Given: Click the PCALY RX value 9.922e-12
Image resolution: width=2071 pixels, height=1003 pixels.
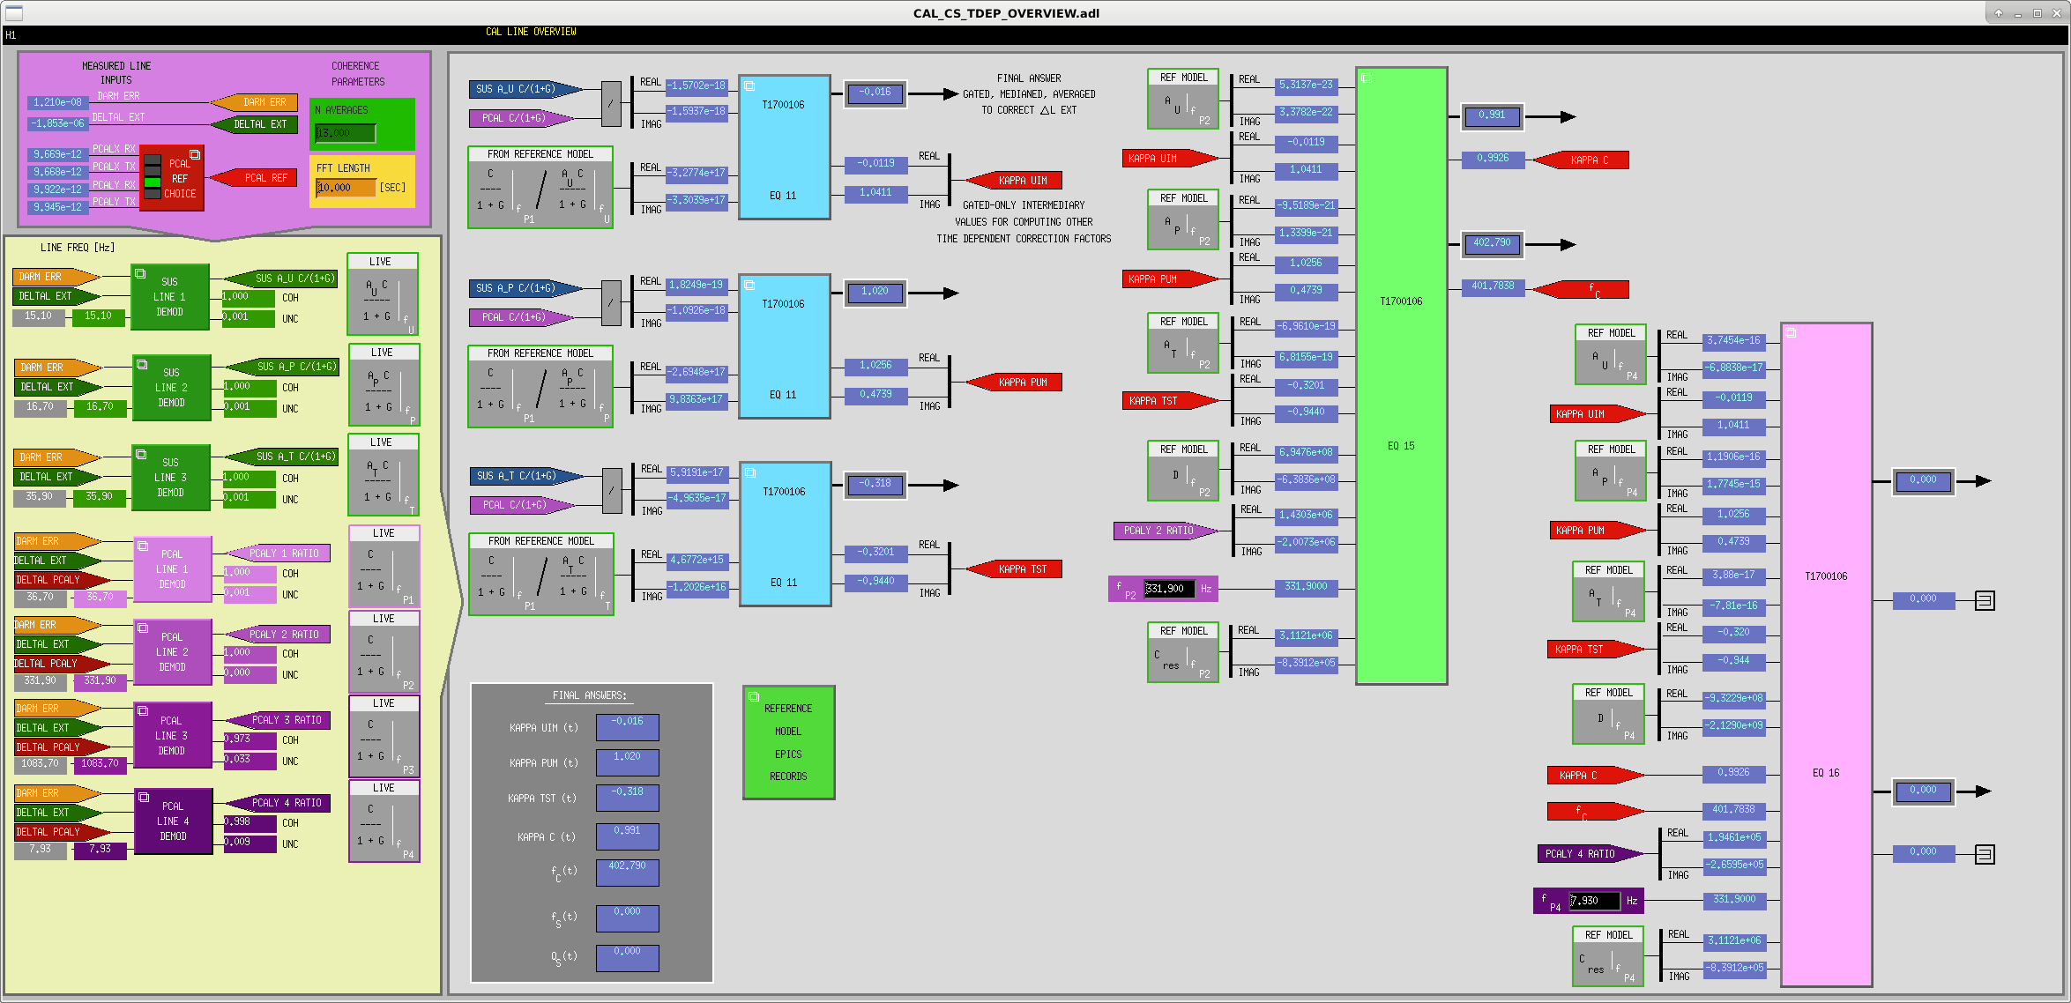Looking at the screenshot, I should click(57, 189).
